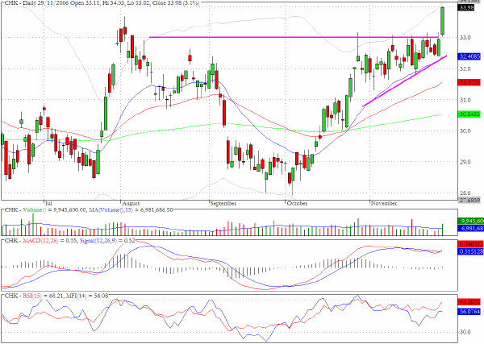Click the Signal(12,26,9) legend text
The image size is (484, 344).
tap(98, 240)
